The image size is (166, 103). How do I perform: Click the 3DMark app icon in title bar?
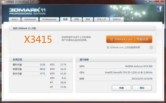[3, 2]
